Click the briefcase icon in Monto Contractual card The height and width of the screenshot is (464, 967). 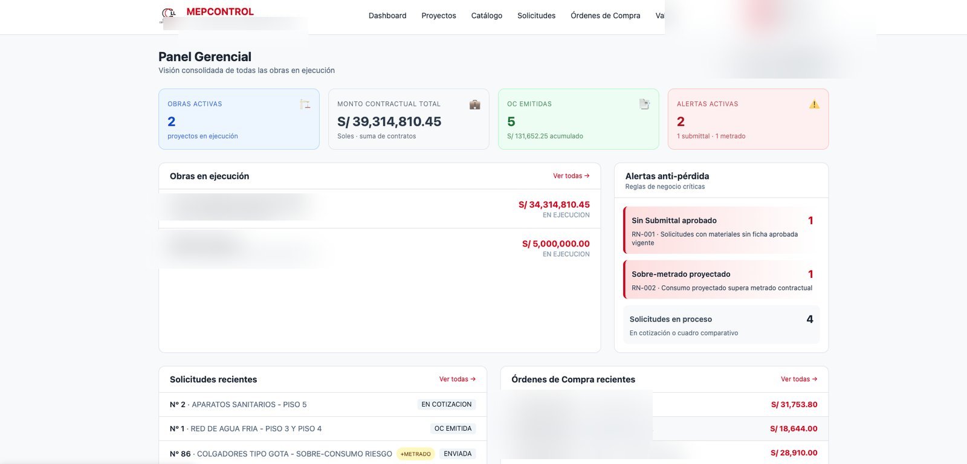[x=475, y=104]
